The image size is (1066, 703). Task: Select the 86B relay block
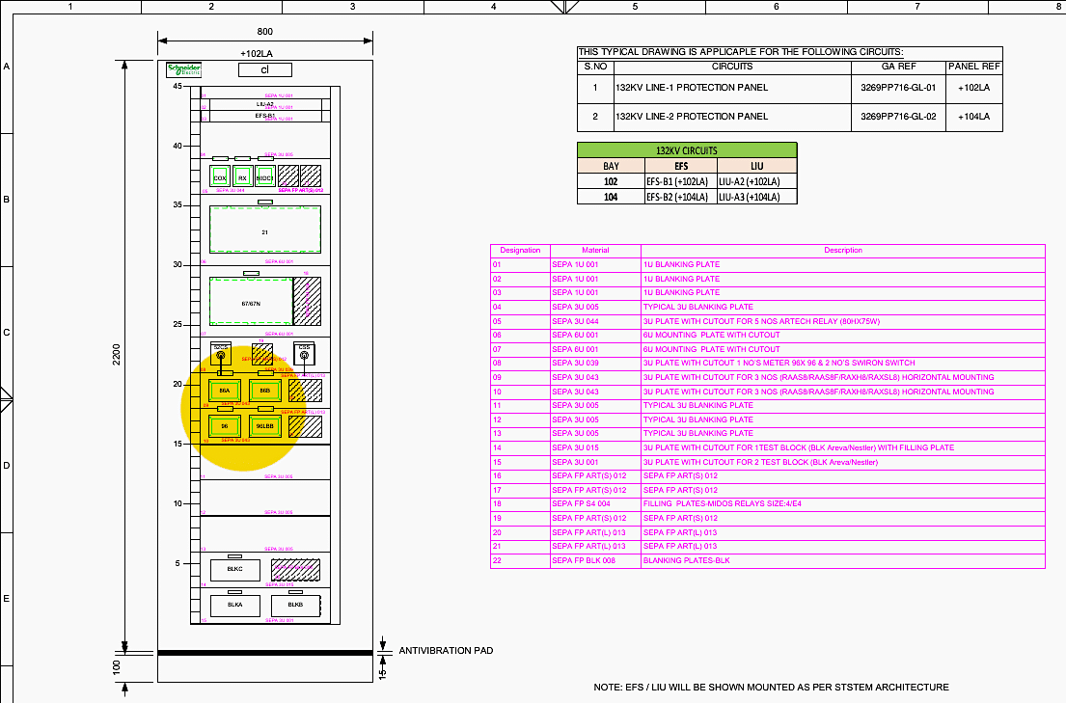(265, 391)
